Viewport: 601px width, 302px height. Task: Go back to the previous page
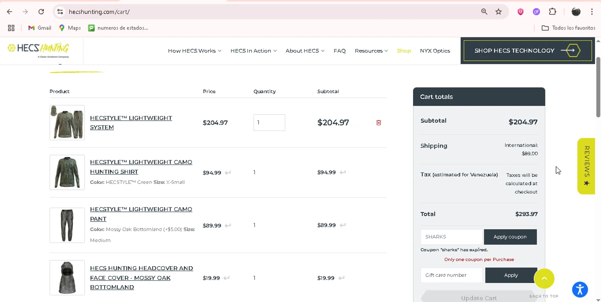(x=10, y=12)
